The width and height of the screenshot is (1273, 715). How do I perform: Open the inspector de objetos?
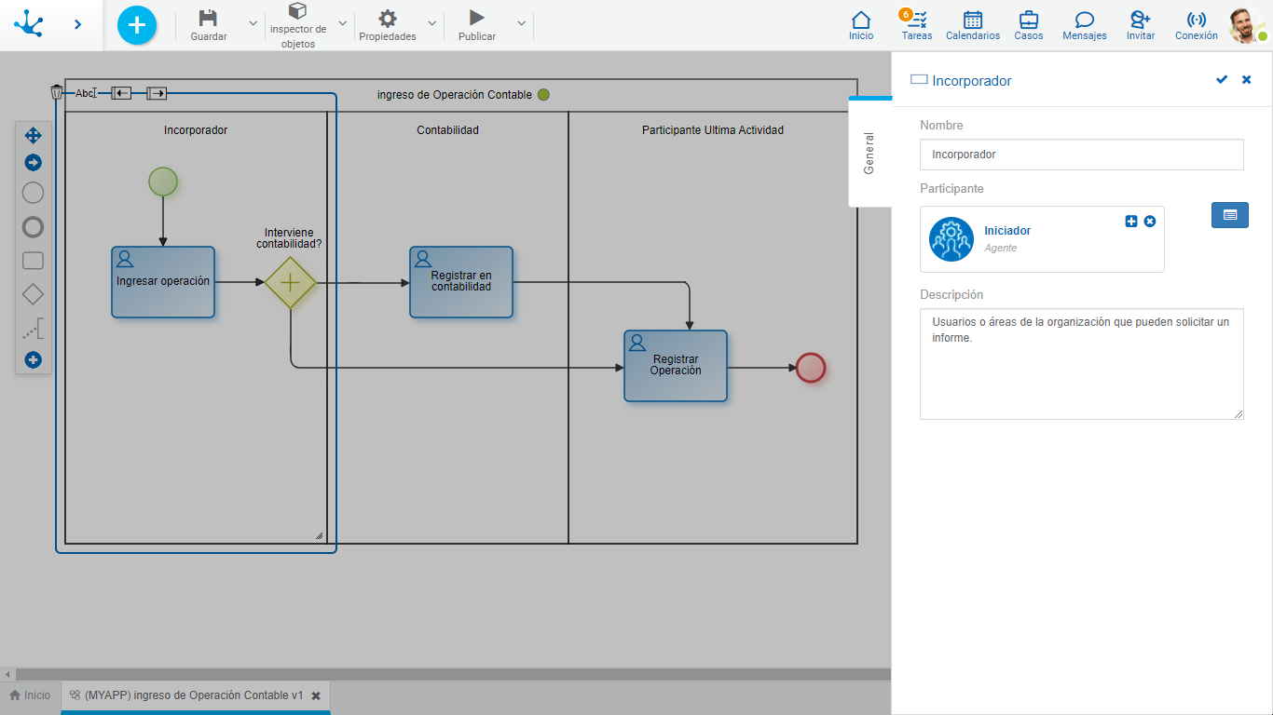[x=298, y=26]
